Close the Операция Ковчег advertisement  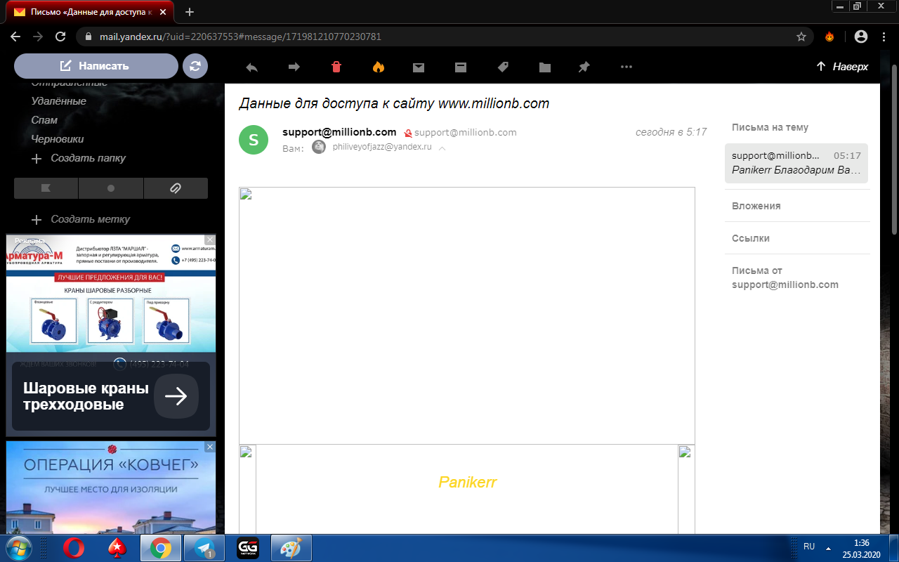(209, 446)
